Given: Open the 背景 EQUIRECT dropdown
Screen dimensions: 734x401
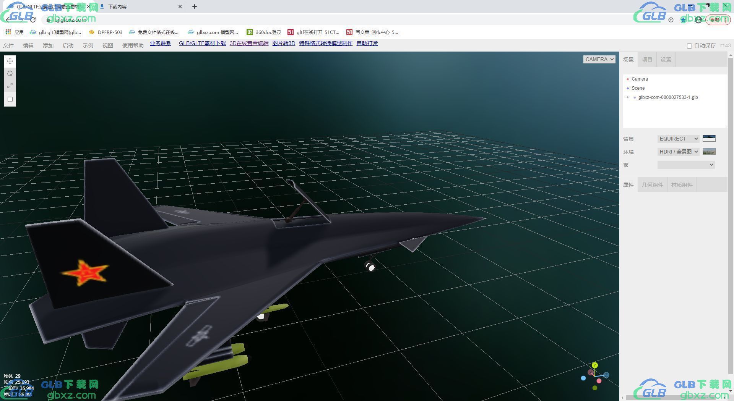Looking at the screenshot, I should [679, 139].
